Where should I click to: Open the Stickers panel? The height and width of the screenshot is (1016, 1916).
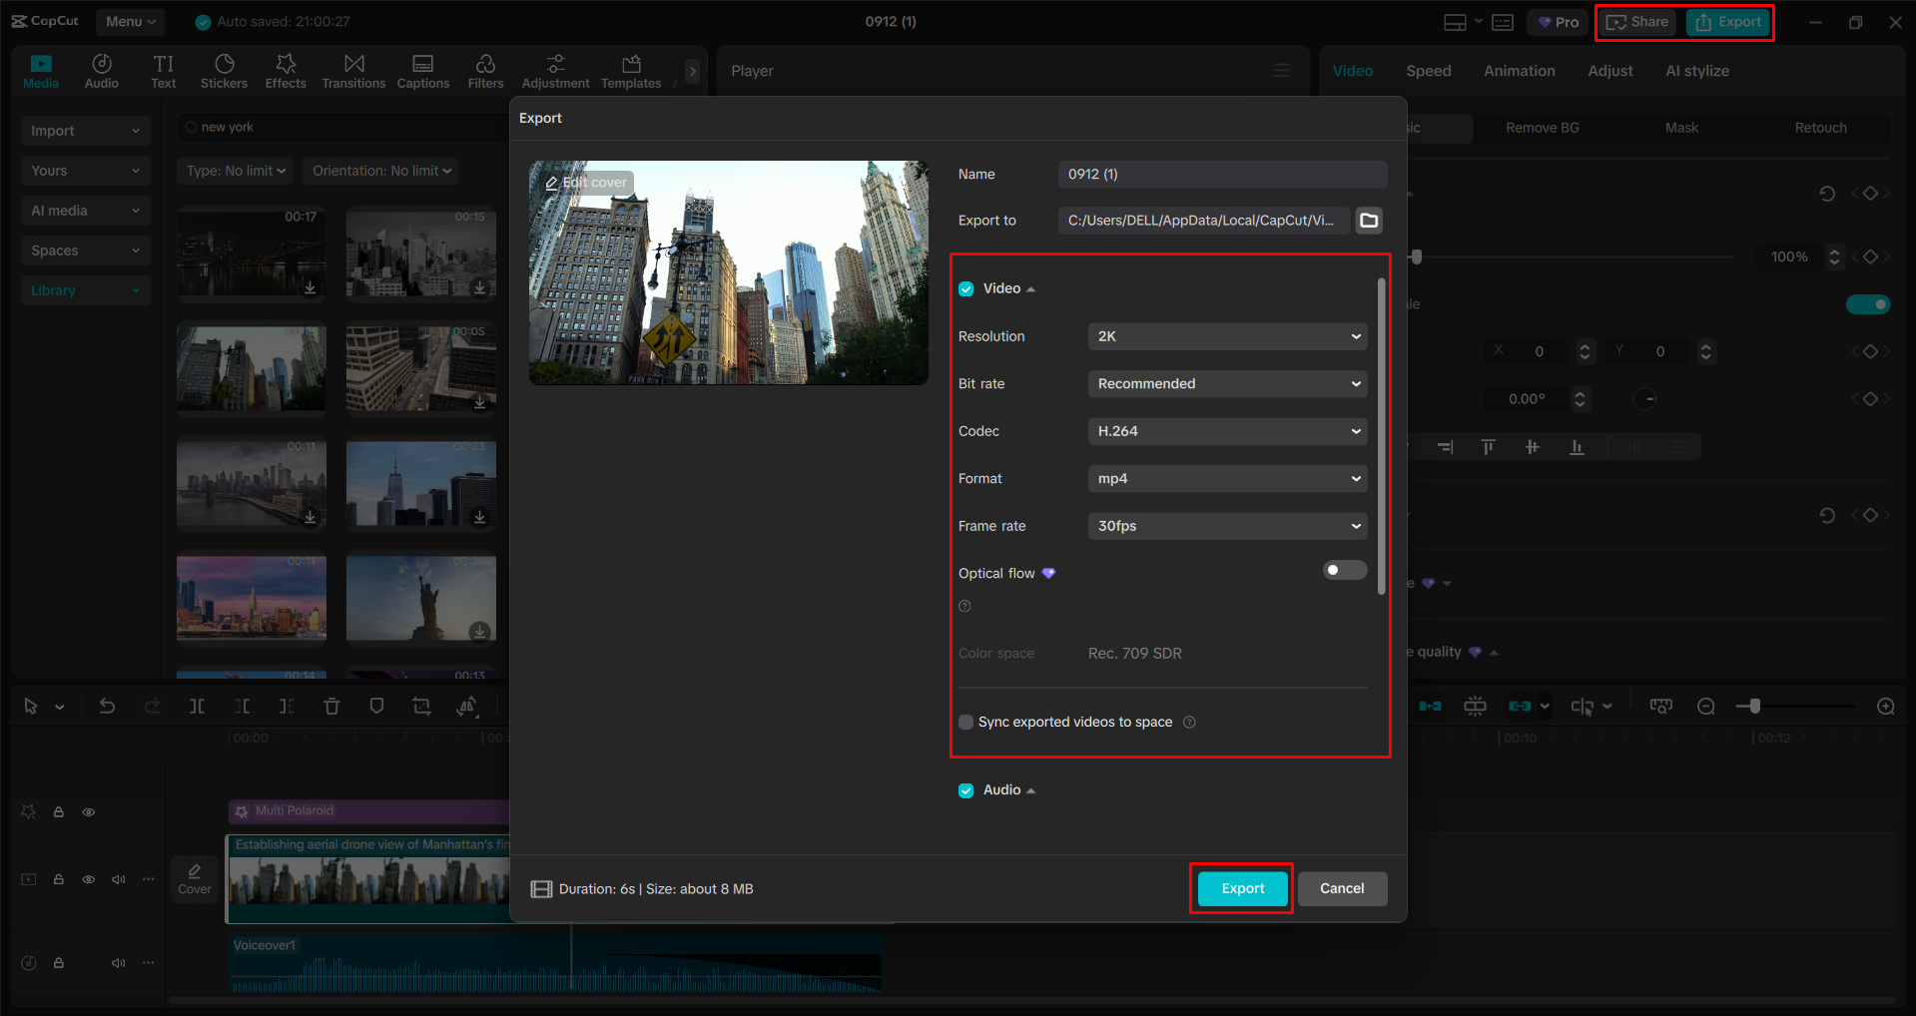click(x=224, y=70)
